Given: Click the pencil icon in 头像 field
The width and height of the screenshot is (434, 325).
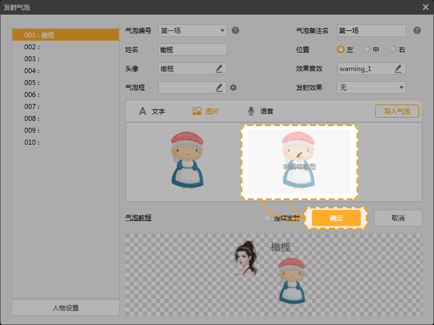Looking at the screenshot, I should click(x=219, y=69).
